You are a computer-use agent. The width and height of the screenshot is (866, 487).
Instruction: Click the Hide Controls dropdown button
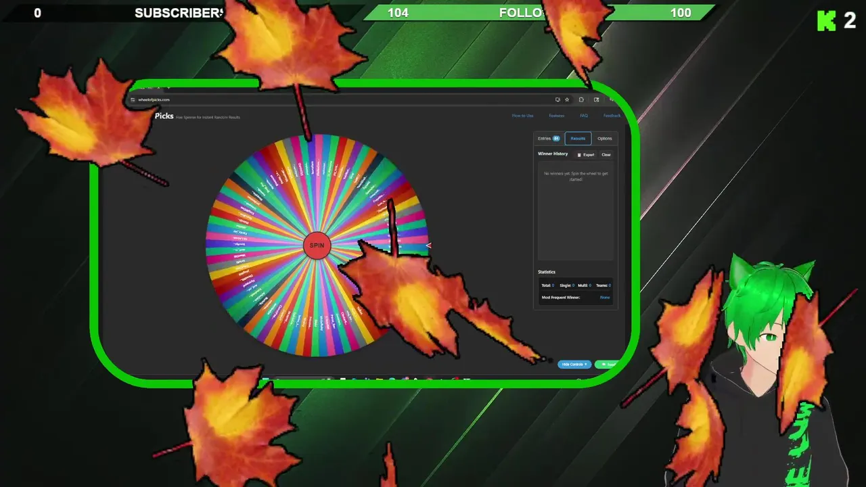(574, 365)
